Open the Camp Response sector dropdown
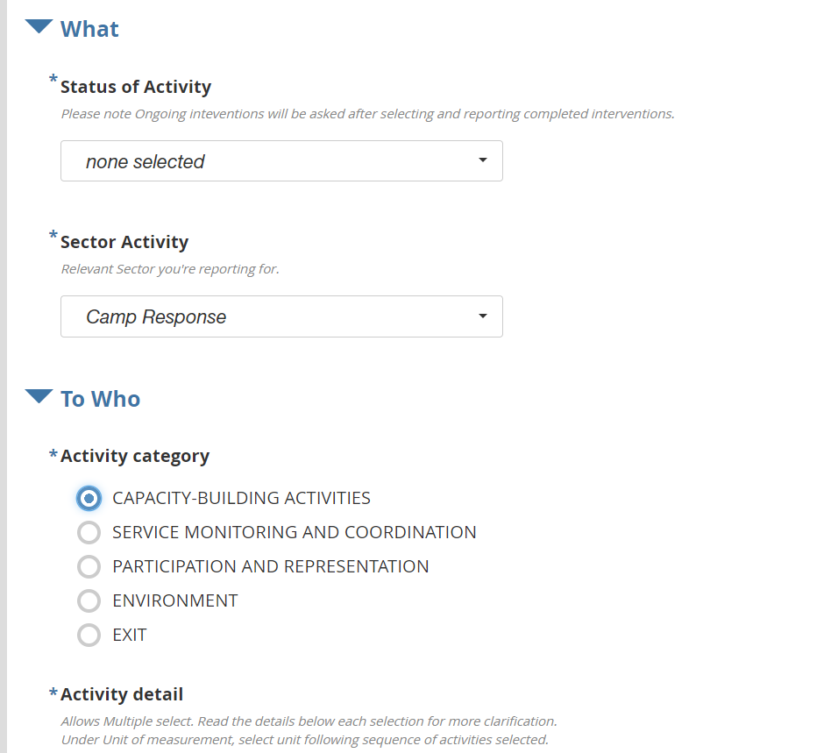Screen dimensions: 838x753 point(281,316)
